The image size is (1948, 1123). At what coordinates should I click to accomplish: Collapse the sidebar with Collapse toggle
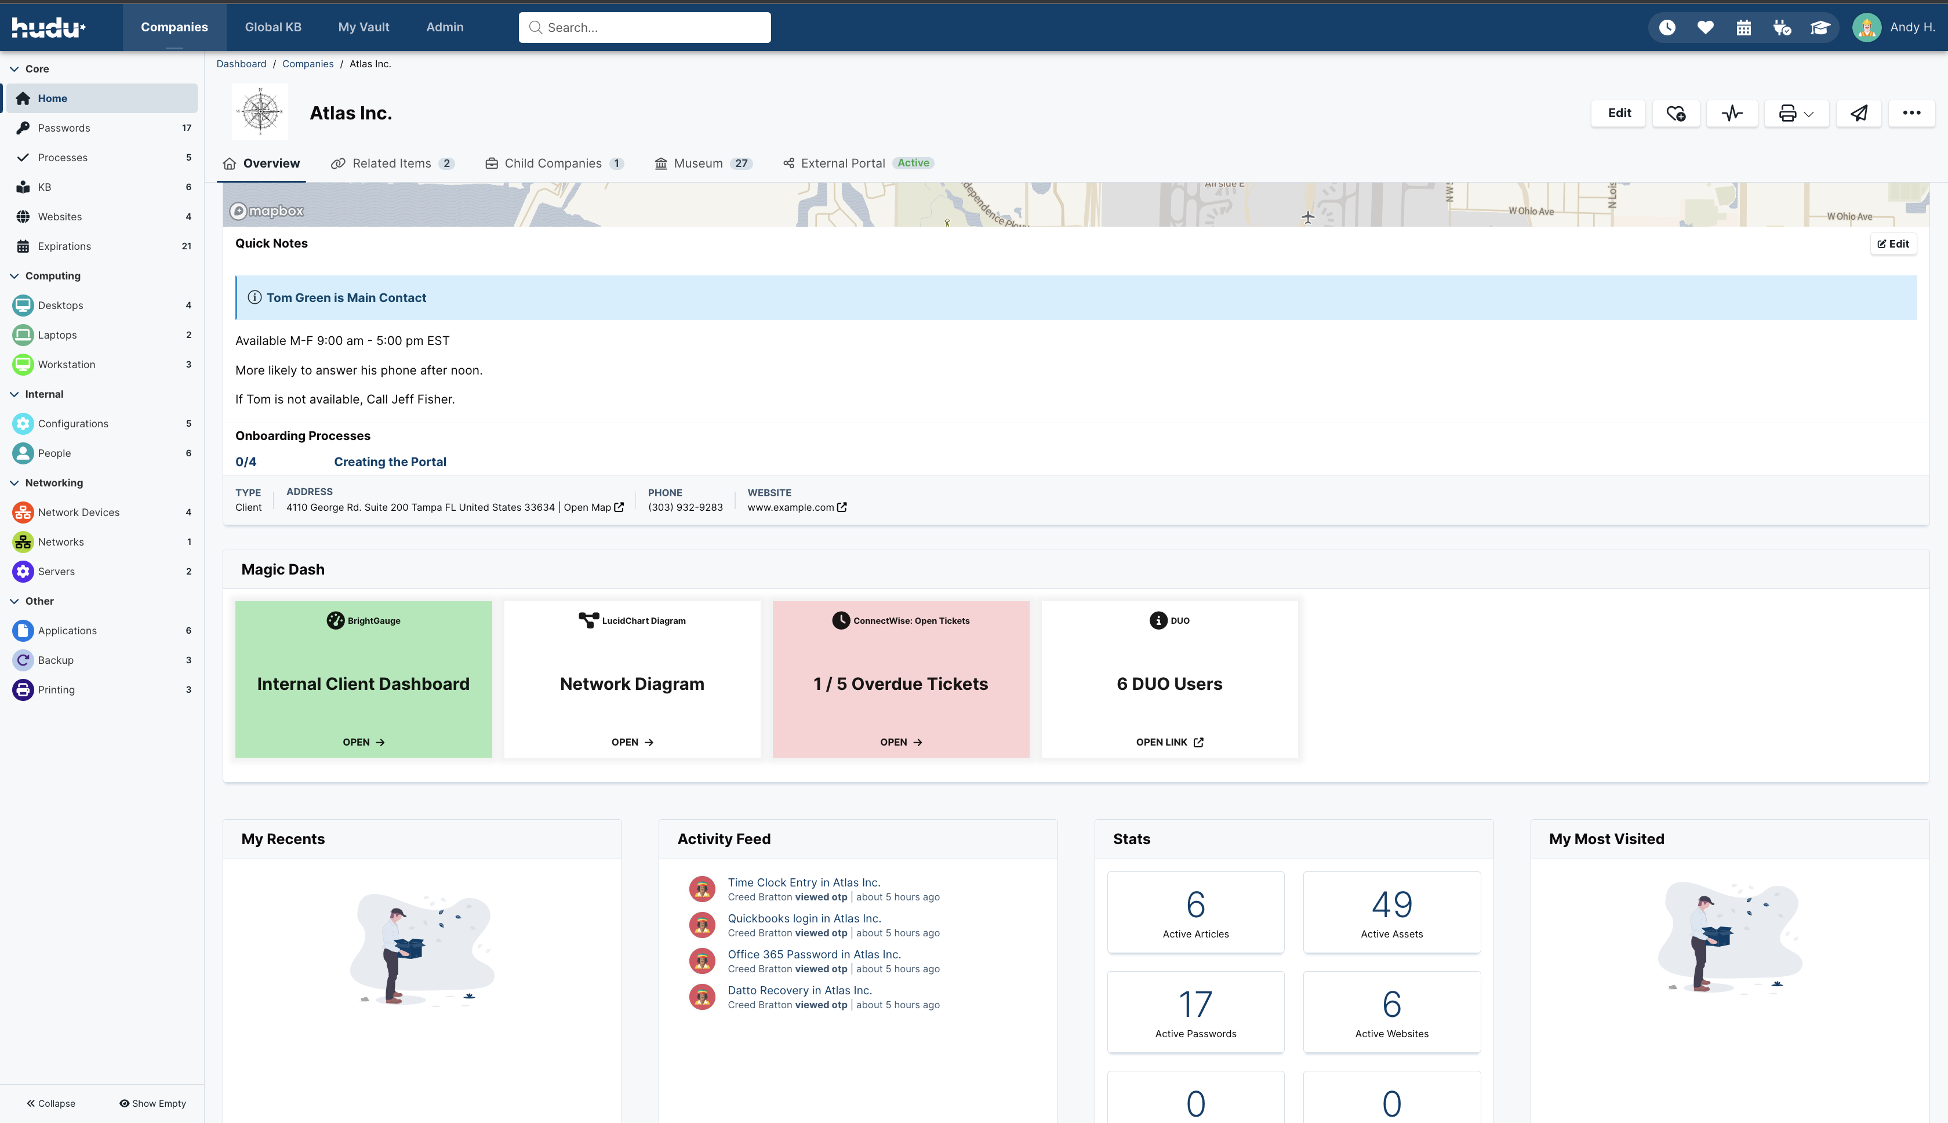click(x=51, y=1103)
